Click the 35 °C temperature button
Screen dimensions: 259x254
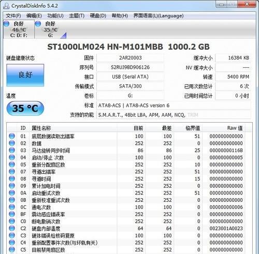pos(25,108)
